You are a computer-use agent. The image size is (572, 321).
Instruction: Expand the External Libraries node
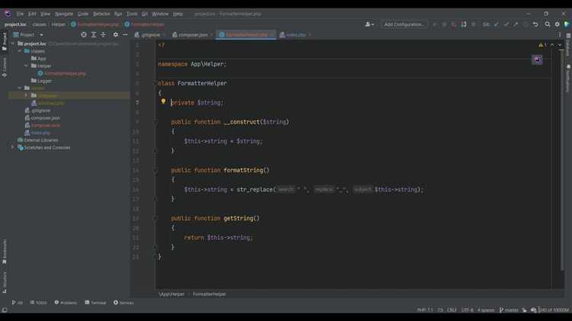point(13,140)
